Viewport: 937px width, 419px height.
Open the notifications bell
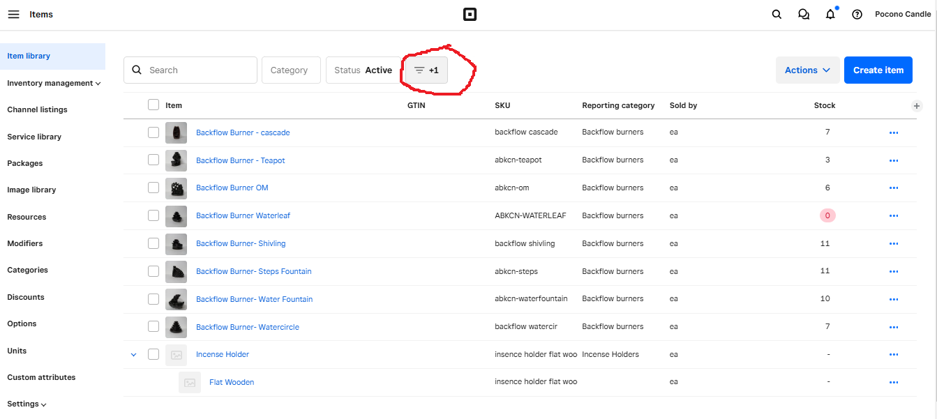pyautogui.click(x=830, y=14)
